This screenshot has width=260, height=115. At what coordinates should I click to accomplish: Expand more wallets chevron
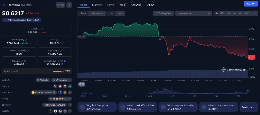70,111
